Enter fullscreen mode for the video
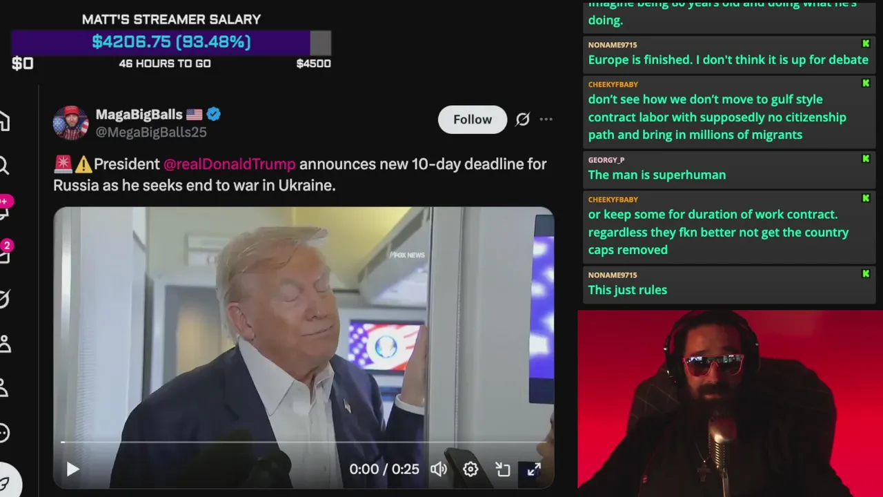The height and width of the screenshot is (497, 883). [534, 469]
